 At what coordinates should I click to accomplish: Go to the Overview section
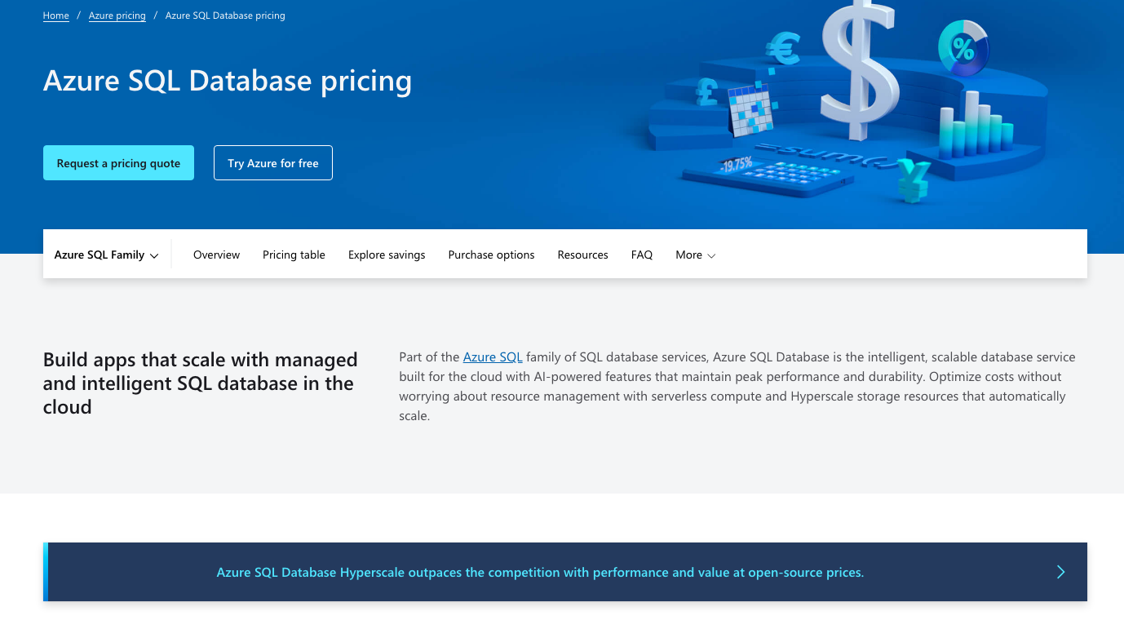pyautogui.click(x=216, y=255)
